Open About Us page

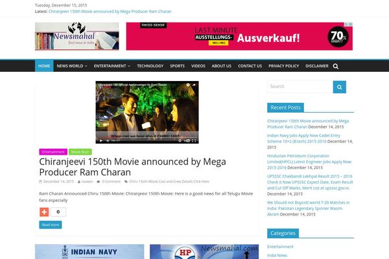(222, 66)
